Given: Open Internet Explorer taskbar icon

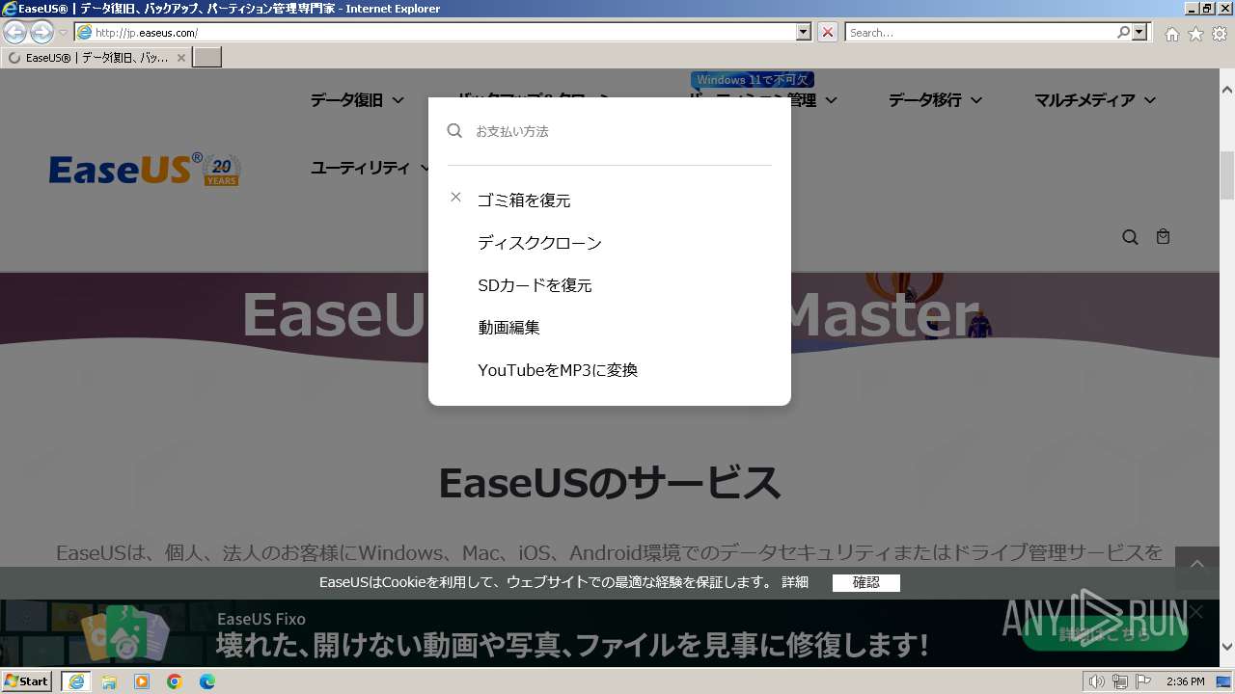Looking at the screenshot, I should coord(75,681).
